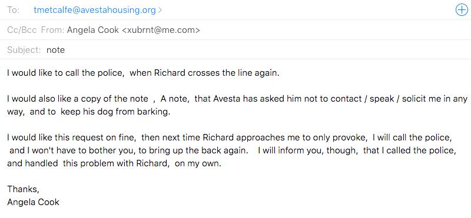This screenshot has width=471, height=218.
Task: Click the From: label to change sender
Action: tap(52, 30)
